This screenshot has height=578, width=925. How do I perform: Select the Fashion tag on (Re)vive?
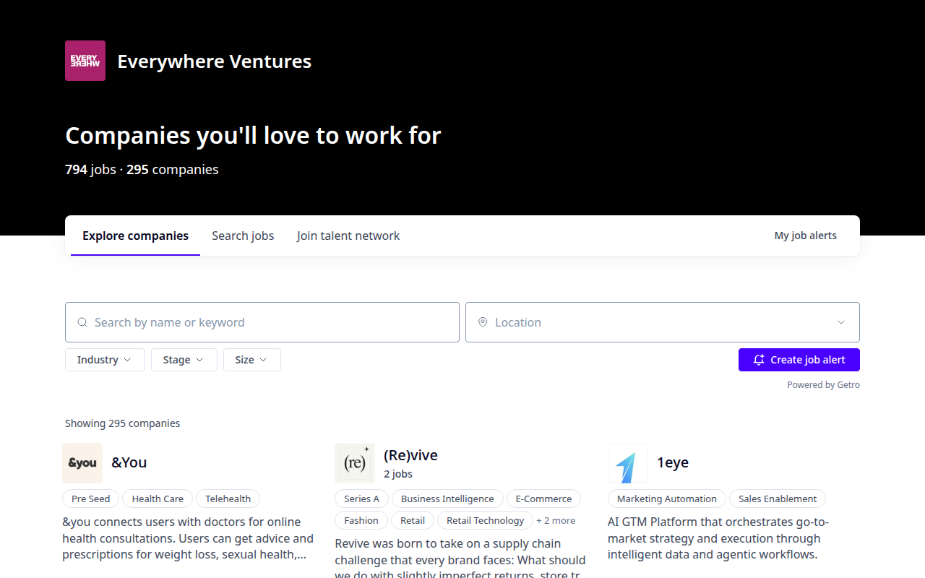click(361, 520)
